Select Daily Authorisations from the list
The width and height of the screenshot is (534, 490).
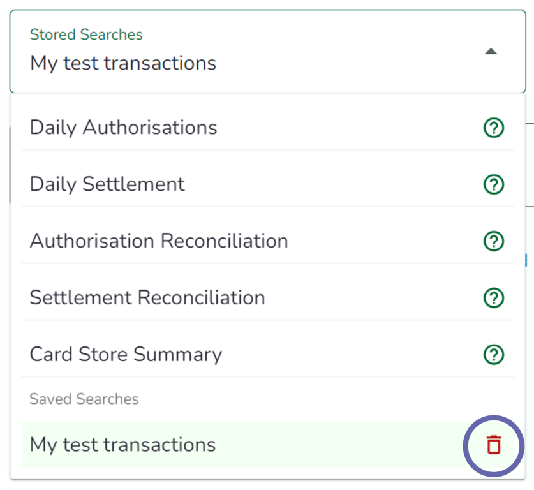tap(123, 128)
